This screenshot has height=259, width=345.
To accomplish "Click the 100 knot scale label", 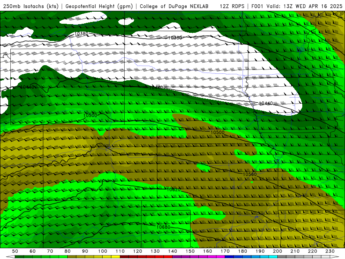I will (x=103, y=251).
